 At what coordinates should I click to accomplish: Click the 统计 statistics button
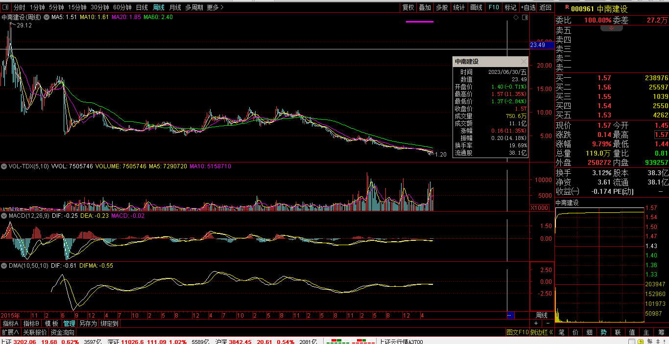tap(459, 7)
